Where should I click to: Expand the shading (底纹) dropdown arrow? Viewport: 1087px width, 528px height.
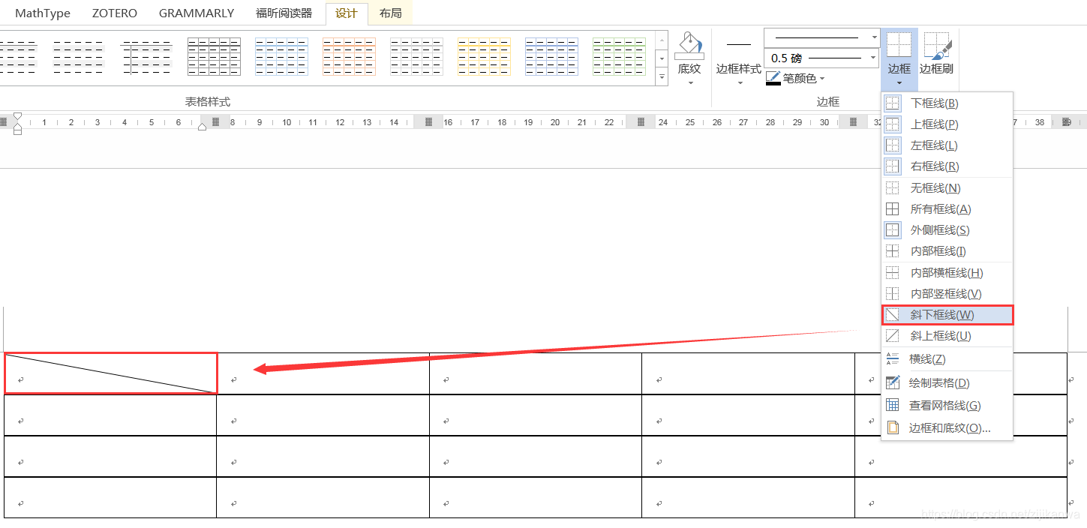[690, 82]
